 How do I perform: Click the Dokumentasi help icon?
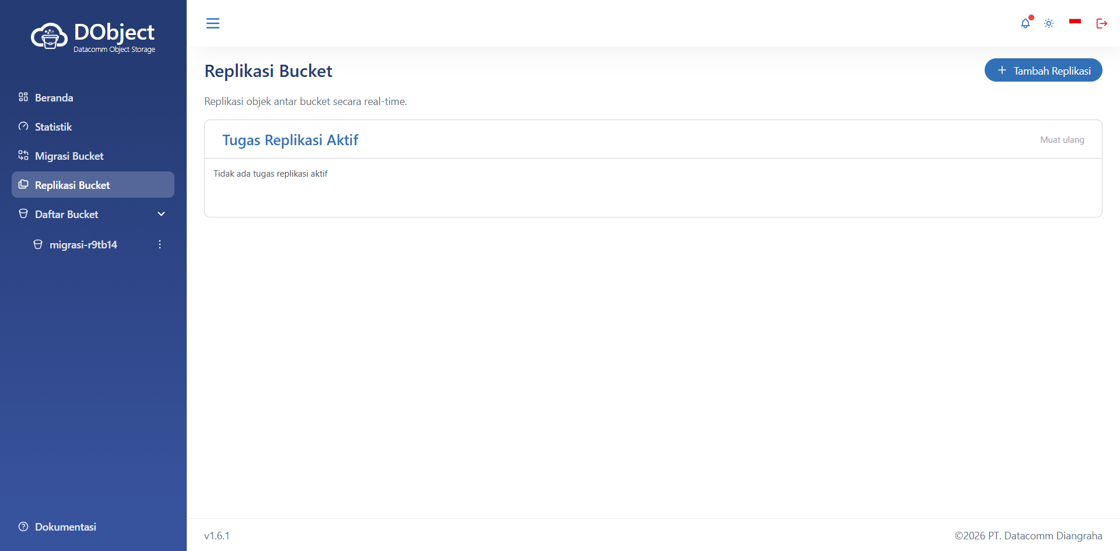click(x=23, y=527)
